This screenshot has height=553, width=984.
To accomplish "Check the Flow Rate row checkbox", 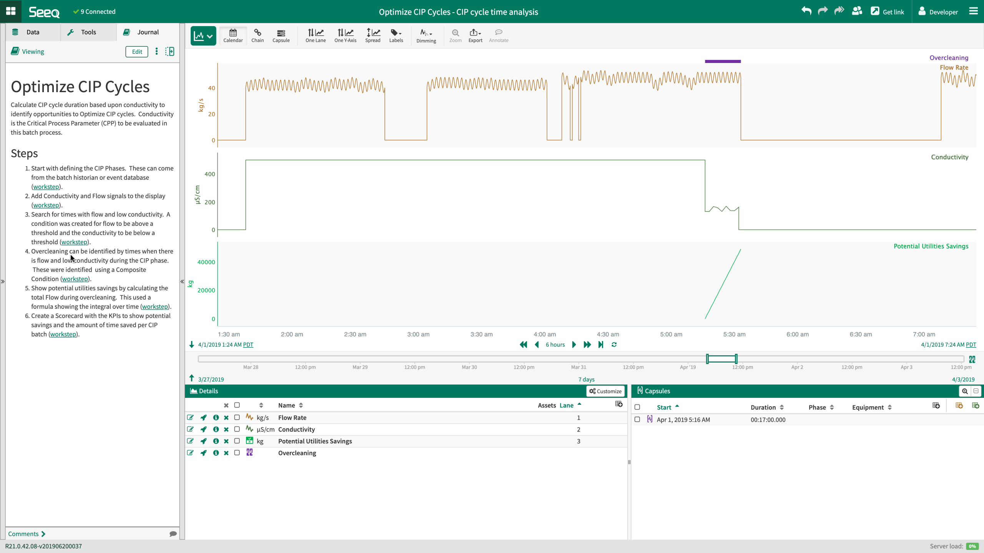I will click(237, 417).
